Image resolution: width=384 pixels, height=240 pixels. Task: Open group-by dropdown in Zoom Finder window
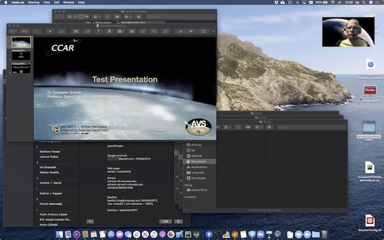[x=227, y=127]
